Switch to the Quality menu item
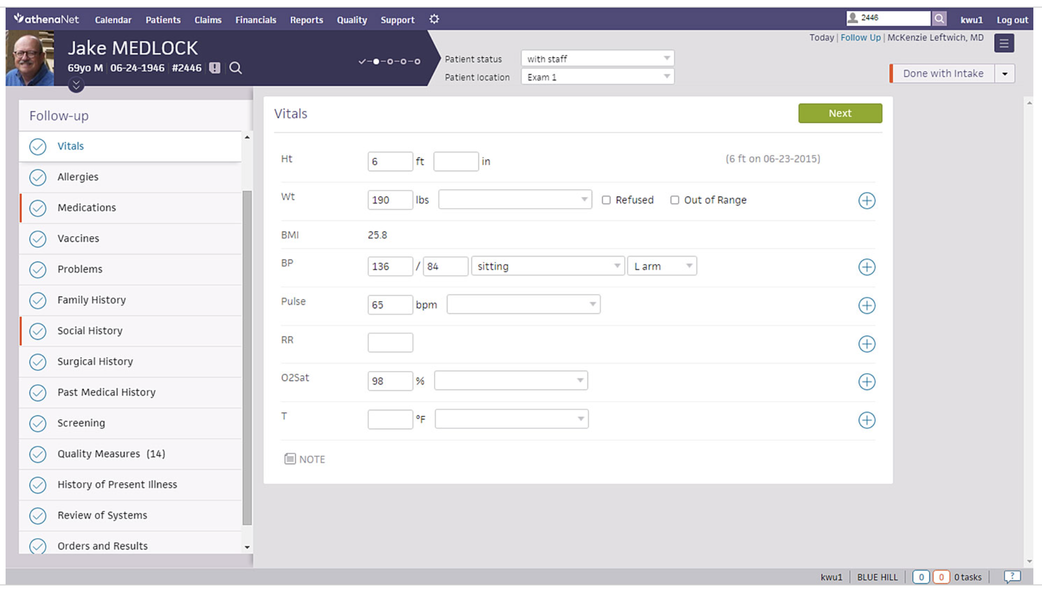1042x590 pixels. (x=351, y=20)
